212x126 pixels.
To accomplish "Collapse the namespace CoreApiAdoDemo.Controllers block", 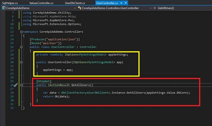I will pyautogui.click(x=21, y=32).
